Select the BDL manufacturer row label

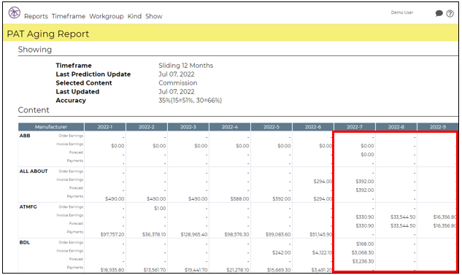pos(25,243)
